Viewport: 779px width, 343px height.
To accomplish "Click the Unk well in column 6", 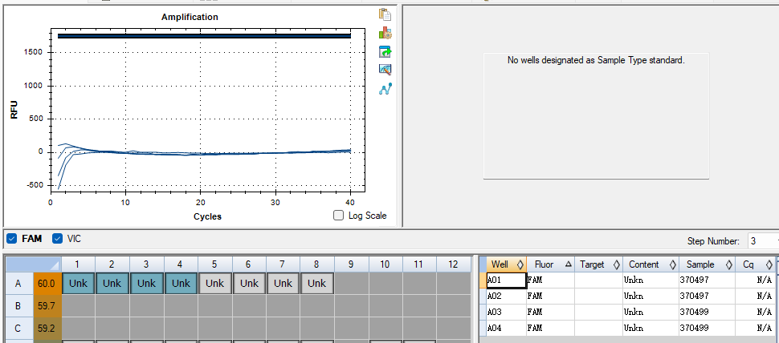I will point(249,284).
